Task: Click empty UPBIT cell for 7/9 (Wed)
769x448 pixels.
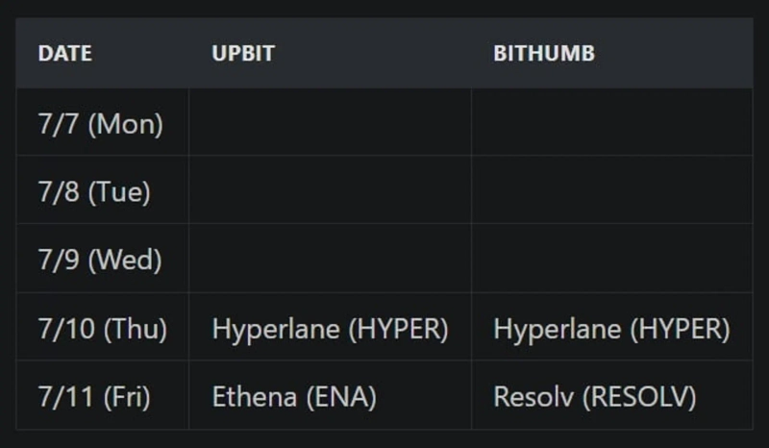Action: click(x=330, y=260)
